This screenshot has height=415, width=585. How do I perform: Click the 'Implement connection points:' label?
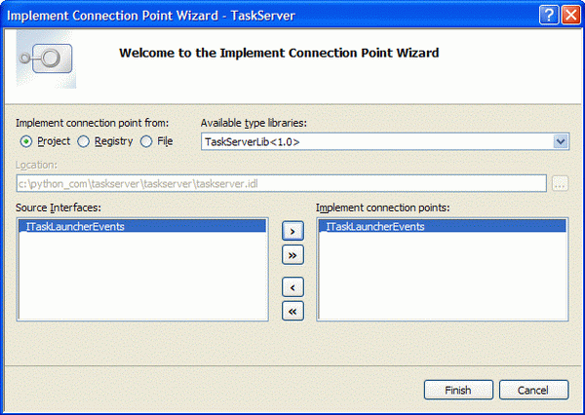[x=383, y=207]
